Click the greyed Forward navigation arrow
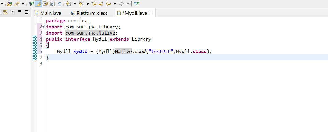Screen dimensions: 328x132 click(121, 4)
